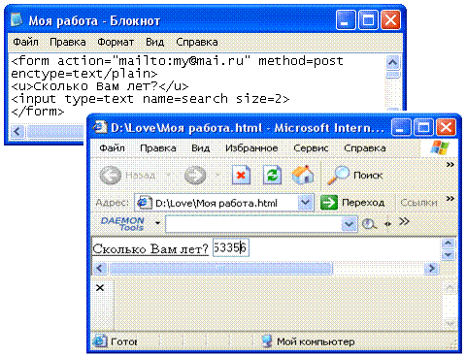Click Internet Explorer title bar page icon
The height and width of the screenshot is (357, 466).
pyautogui.click(x=100, y=127)
